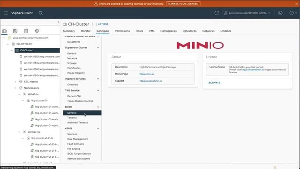Open the feedback smiley icon
The height and width of the screenshot is (169, 300).
(x=280, y=13)
